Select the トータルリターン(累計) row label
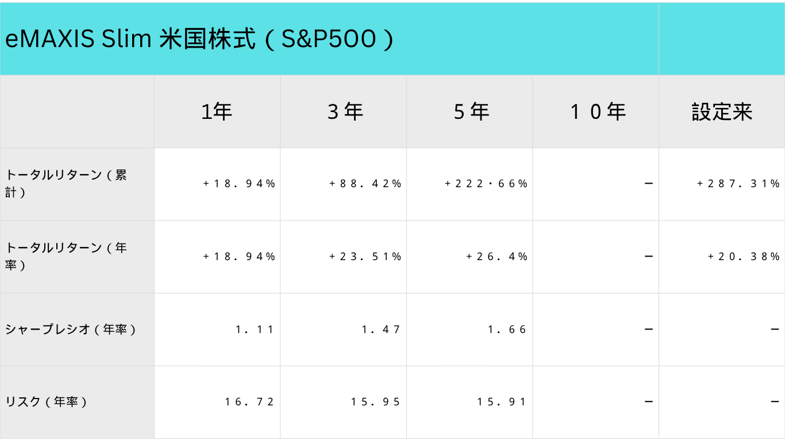The image size is (785, 441). click(x=66, y=184)
